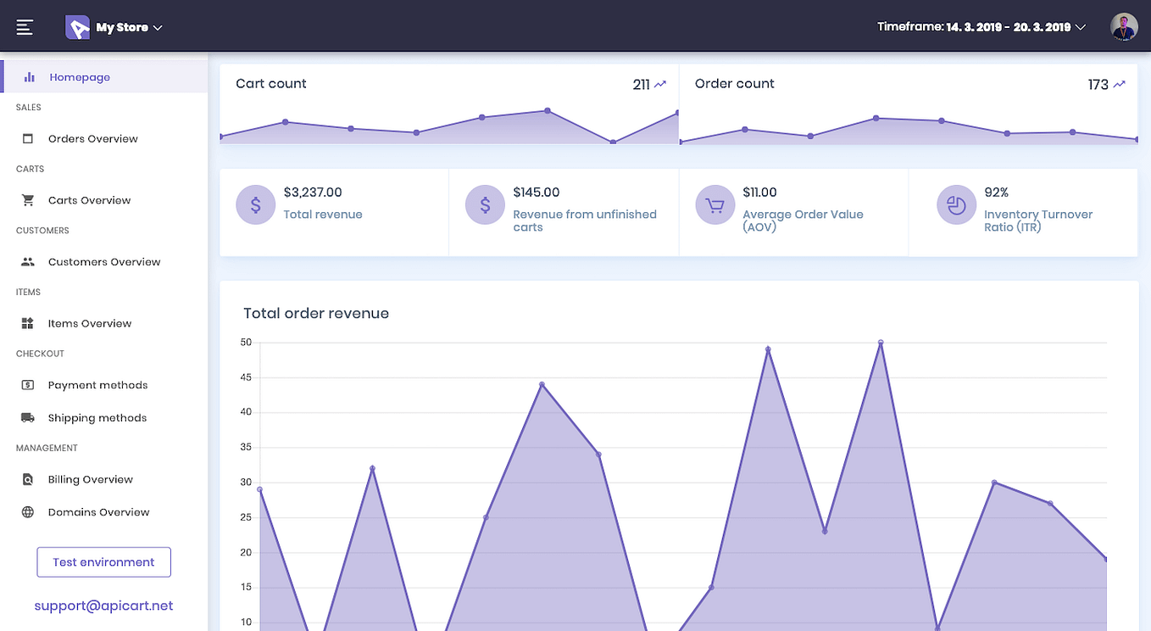Click the peak point on the revenue chart
The image size is (1151, 631).
pyautogui.click(x=881, y=342)
